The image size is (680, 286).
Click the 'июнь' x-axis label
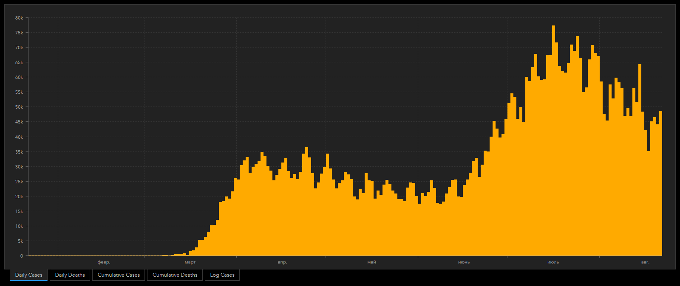[x=464, y=262]
